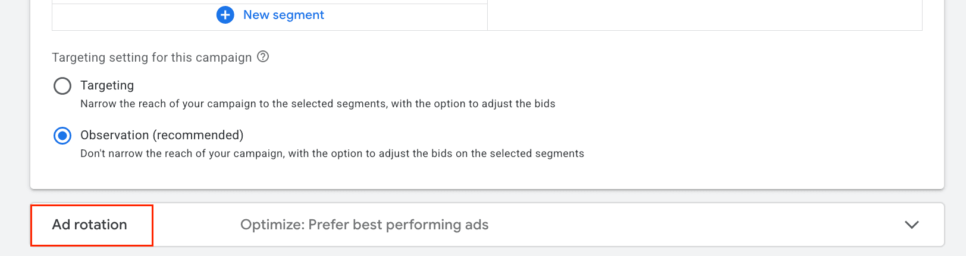Screen dimensions: 966x256
Task: Click the Observation (recommended) label text
Action: coord(162,135)
